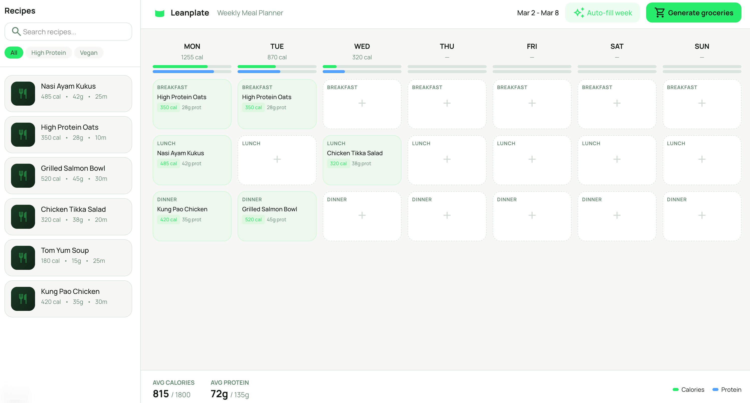Viewport: 750px width, 403px height.
Task: Select the All recipe filter
Action: click(14, 53)
